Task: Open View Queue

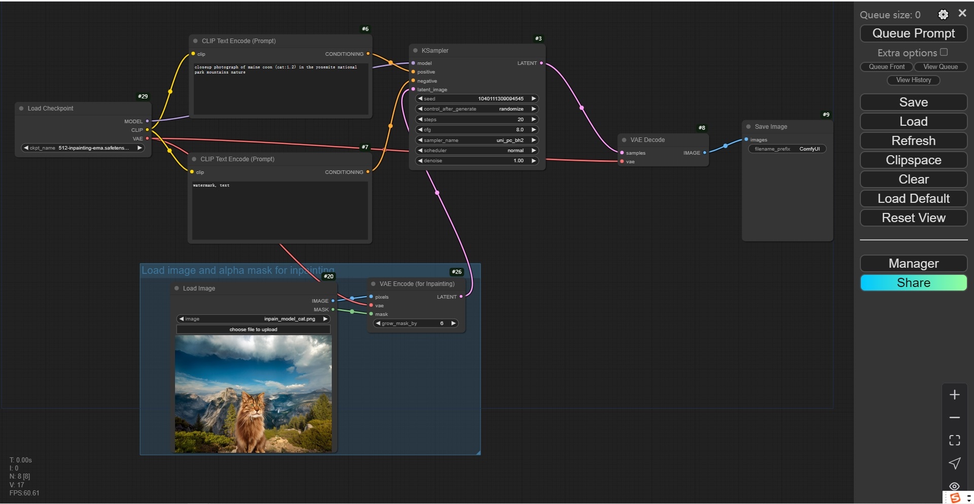Action: [x=941, y=67]
